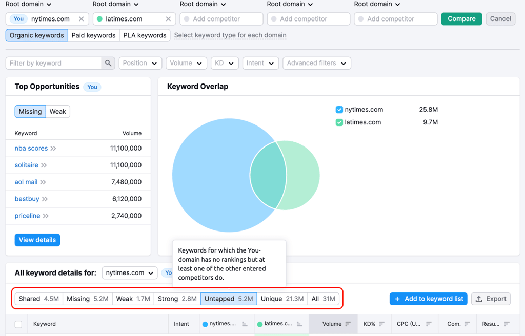Click the second Add competitor field
The image size is (525, 336).
click(308, 19)
